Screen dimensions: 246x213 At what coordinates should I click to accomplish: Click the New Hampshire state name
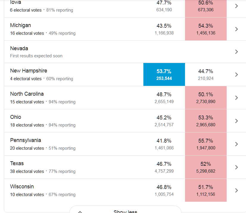(x=29, y=71)
